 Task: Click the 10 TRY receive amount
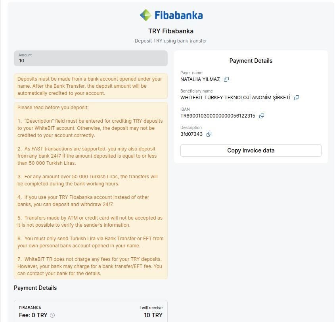[x=153, y=315]
